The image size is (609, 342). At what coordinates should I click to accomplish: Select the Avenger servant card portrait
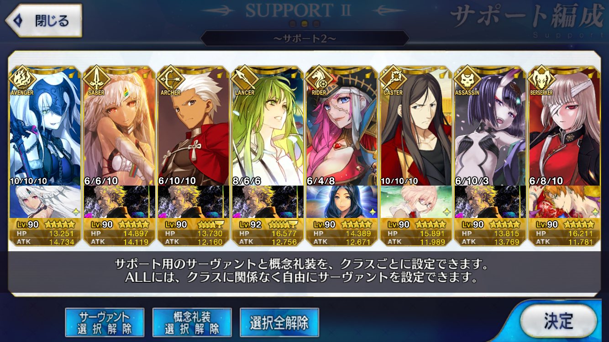[x=45, y=126]
